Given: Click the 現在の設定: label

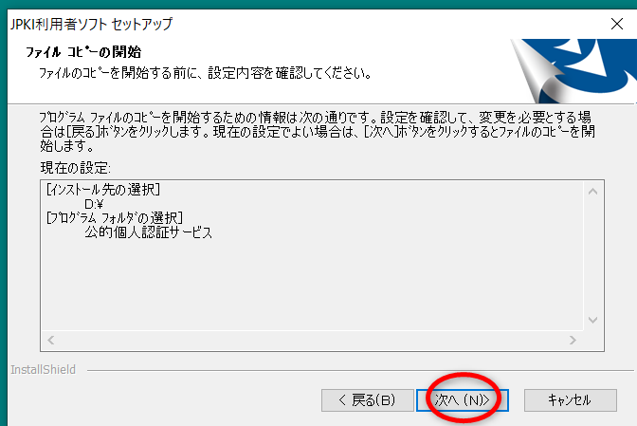Looking at the screenshot, I should [x=75, y=168].
